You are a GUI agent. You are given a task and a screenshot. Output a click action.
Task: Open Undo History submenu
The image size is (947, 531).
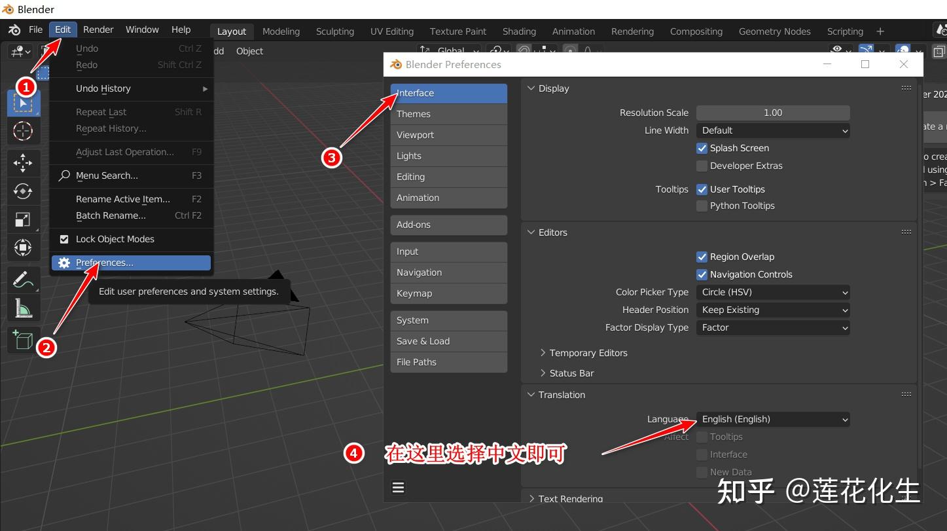pos(131,88)
